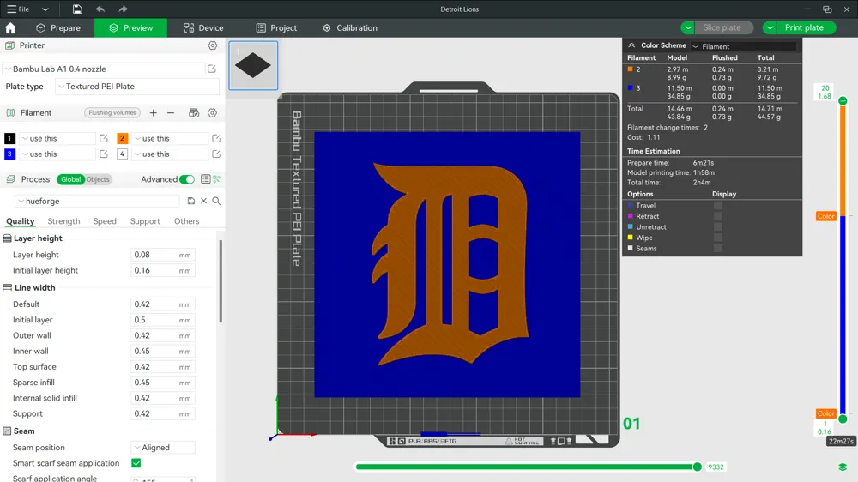Toggle Wipe display checkbox
Viewport: 858px width, 482px height.
(718, 238)
